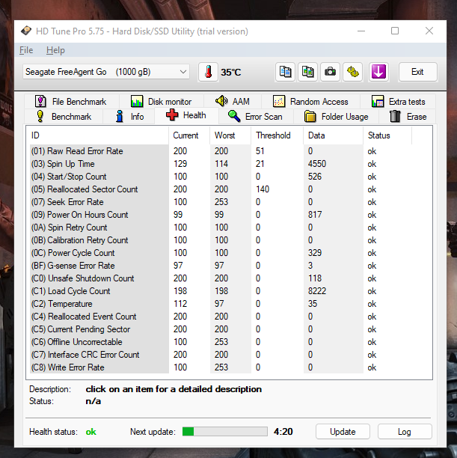Click the Current column header
This screenshot has height=458, width=457.
click(x=189, y=135)
